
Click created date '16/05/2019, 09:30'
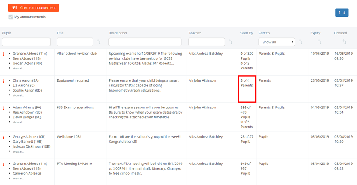[344, 56]
